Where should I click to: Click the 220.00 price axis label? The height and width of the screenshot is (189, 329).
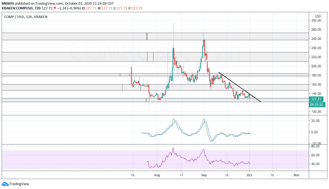coord(316,57)
